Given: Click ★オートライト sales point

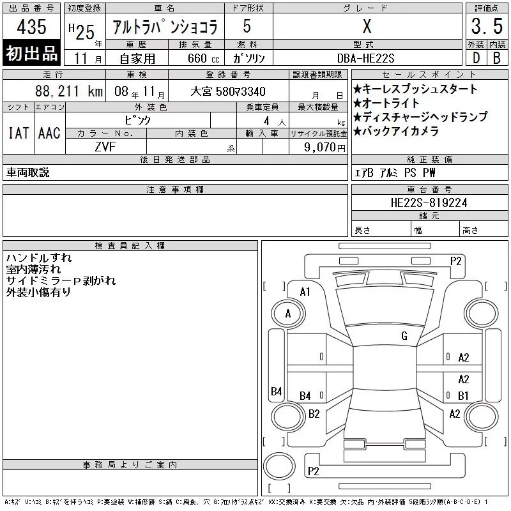Looking at the screenshot, I should point(386,103).
